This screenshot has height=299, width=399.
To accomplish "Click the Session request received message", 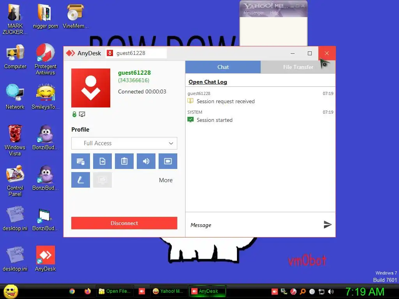I will [x=226, y=101].
